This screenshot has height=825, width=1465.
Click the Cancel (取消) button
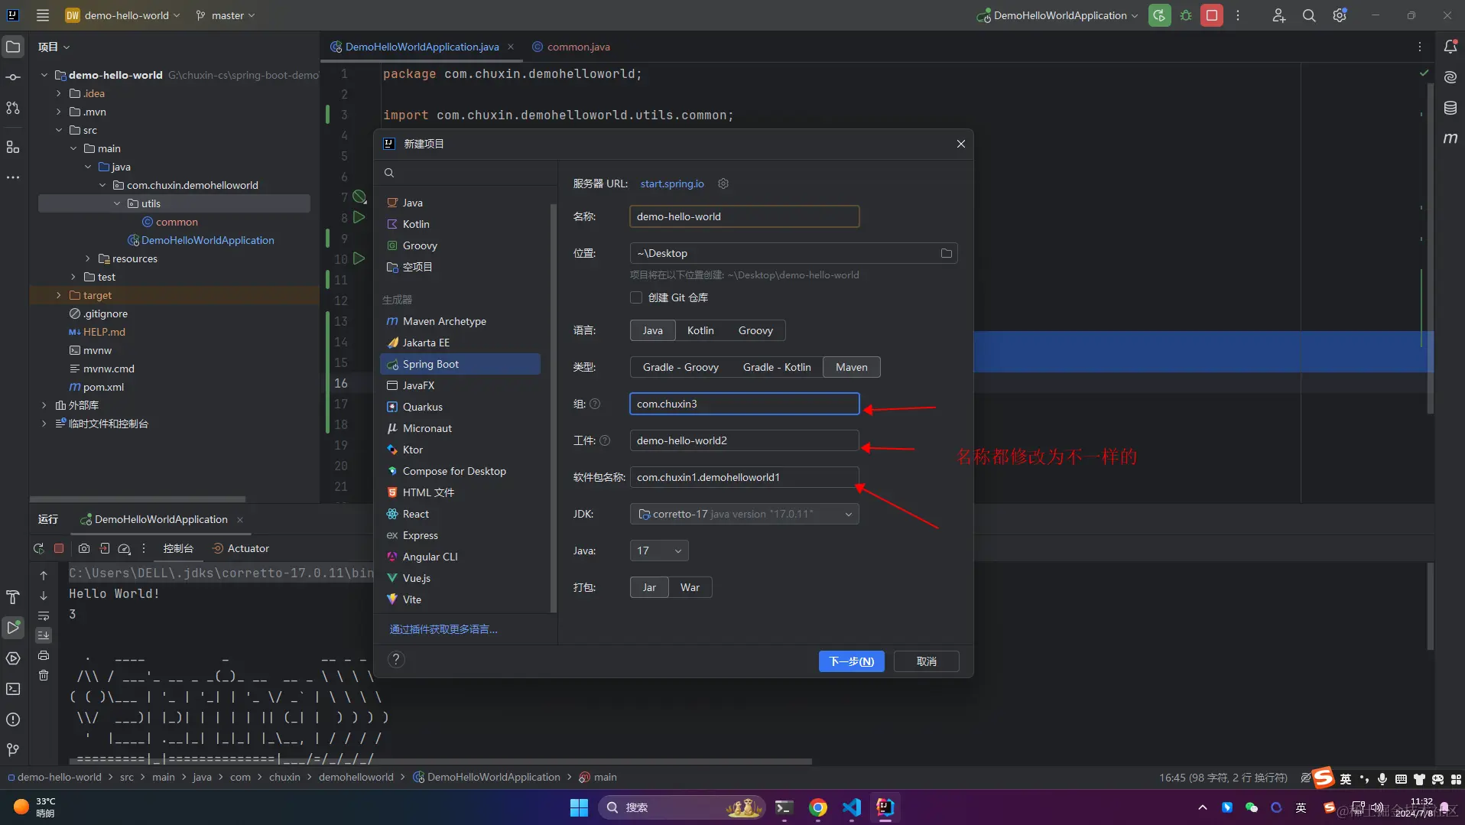(926, 661)
